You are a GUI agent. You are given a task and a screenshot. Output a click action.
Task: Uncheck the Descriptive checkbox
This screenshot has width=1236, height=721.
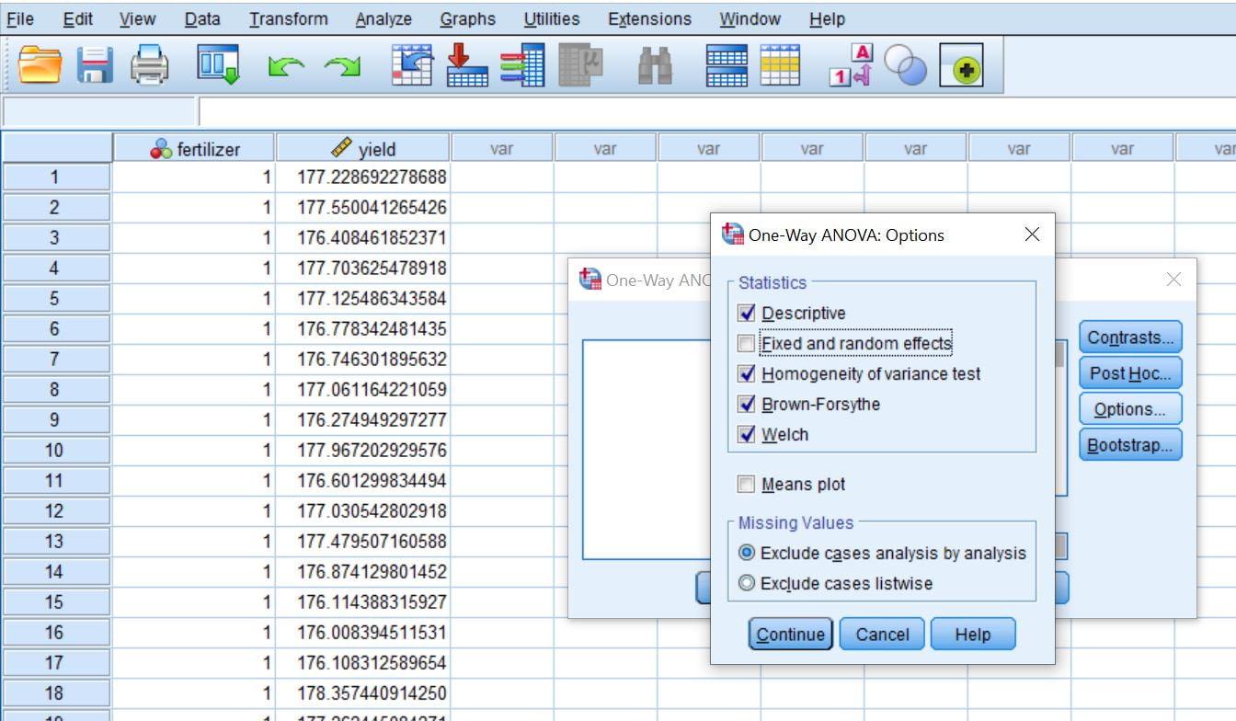pyautogui.click(x=746, y=314)
